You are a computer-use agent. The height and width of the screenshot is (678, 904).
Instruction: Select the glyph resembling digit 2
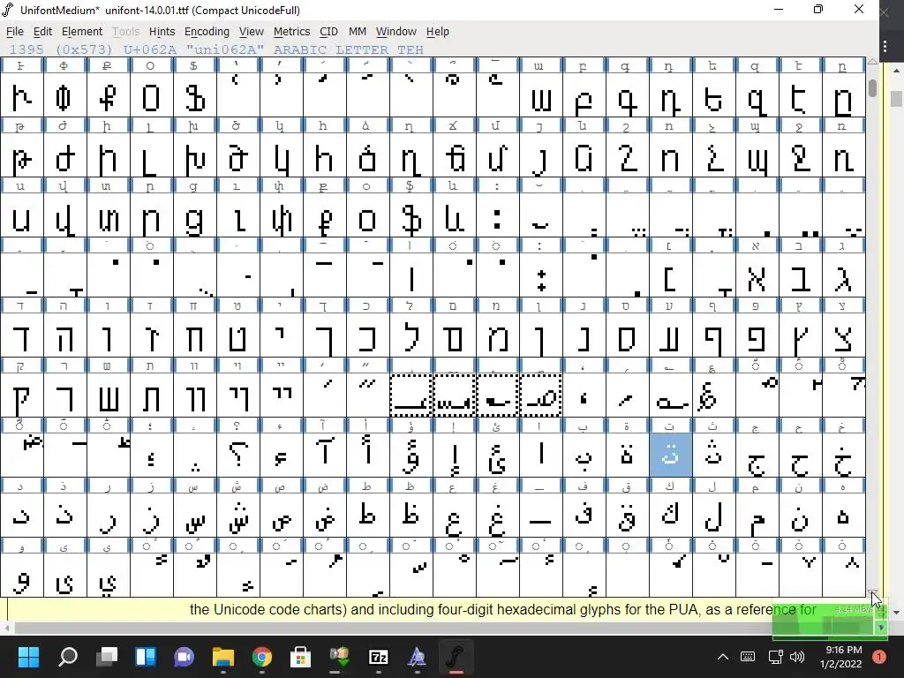[x=628, y=155]
